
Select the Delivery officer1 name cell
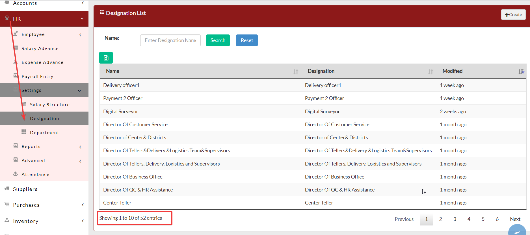click(200, 85)
